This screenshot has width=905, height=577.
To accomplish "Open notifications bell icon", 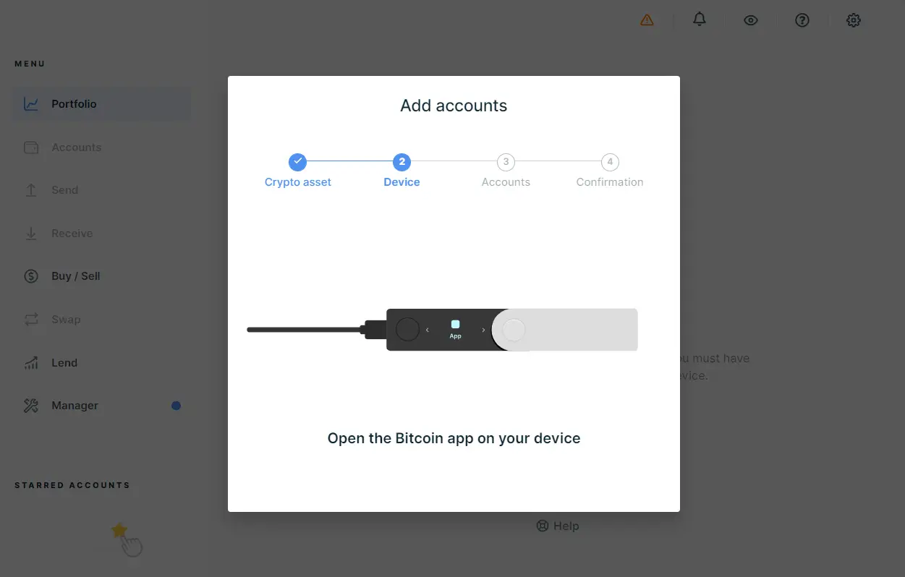I will [x=699, y=20].
